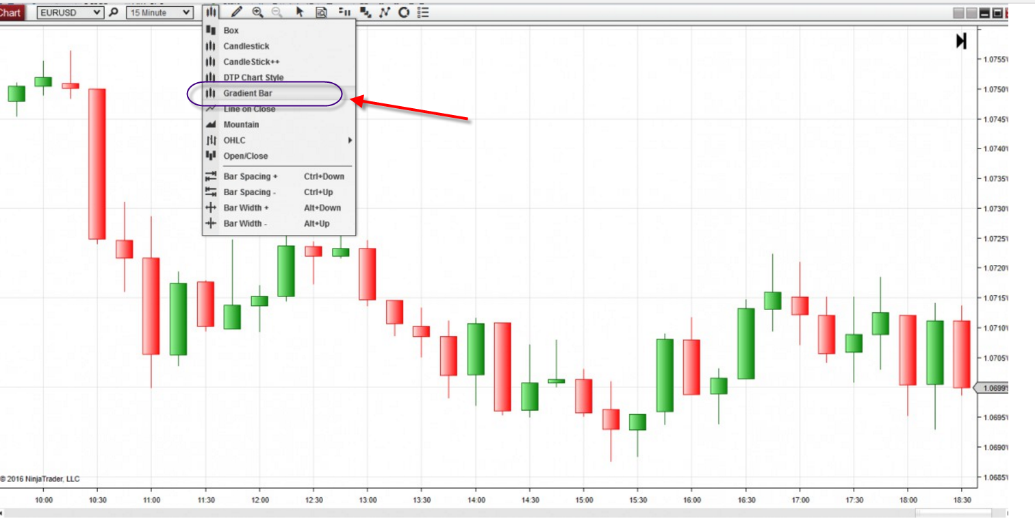This screenshot has height=521, width=1035.
Task: Click Bar Width - menu option
Action: [x=245, y=224]
